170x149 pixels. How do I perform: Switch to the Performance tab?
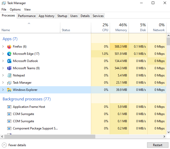27,16
